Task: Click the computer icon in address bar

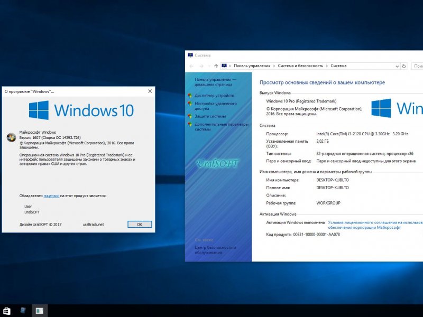Action: [224, 66]
